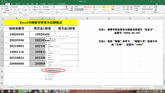Click the Share button at top right
Screen dimensions: 165x93
161,4
